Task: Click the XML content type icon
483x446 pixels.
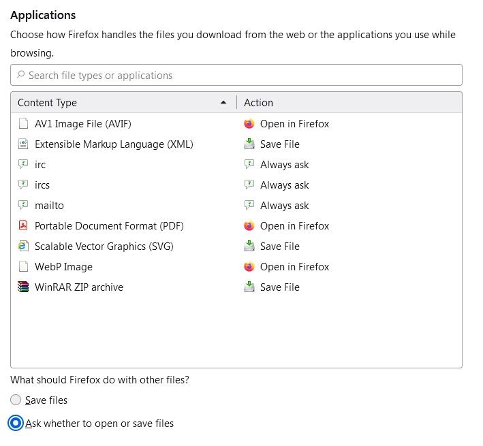Action: (23, 144)
